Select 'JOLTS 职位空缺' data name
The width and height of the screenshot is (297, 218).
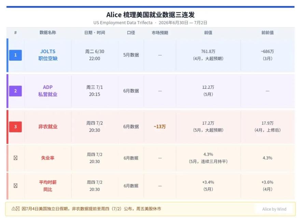tap(48, 55)
